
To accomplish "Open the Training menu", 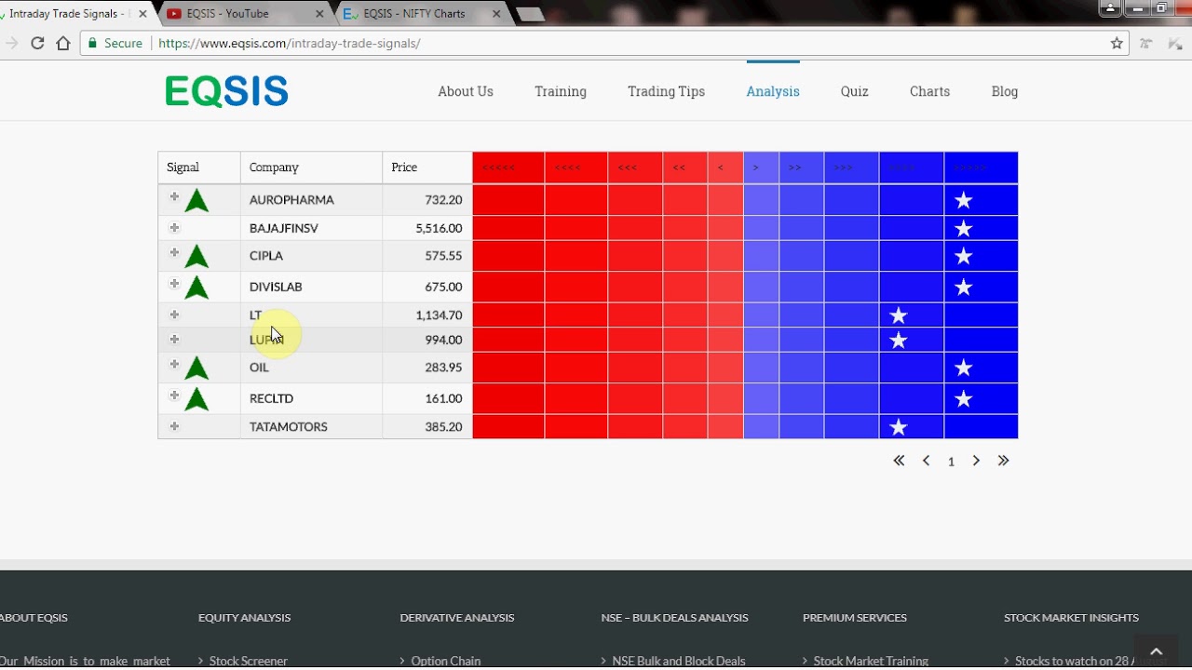I will pos(561,91).
